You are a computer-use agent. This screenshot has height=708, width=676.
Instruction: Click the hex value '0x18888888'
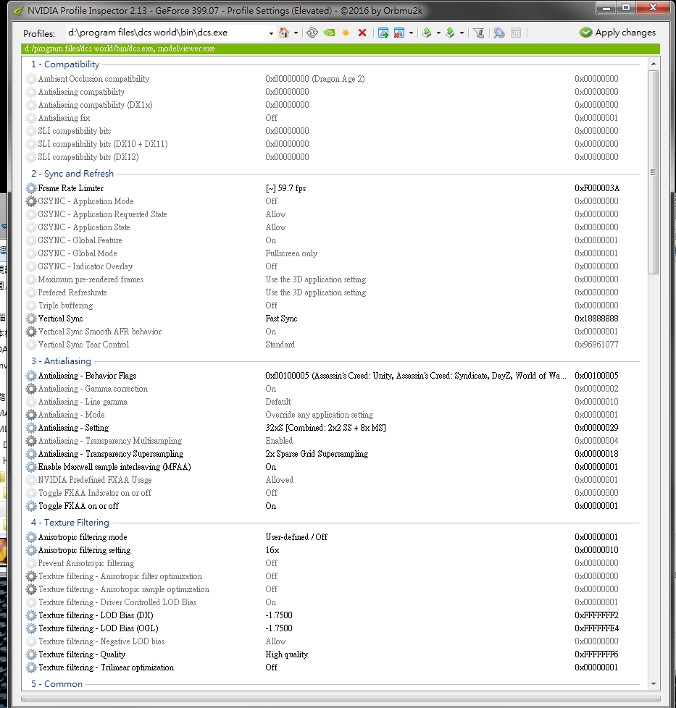[596, 319]
